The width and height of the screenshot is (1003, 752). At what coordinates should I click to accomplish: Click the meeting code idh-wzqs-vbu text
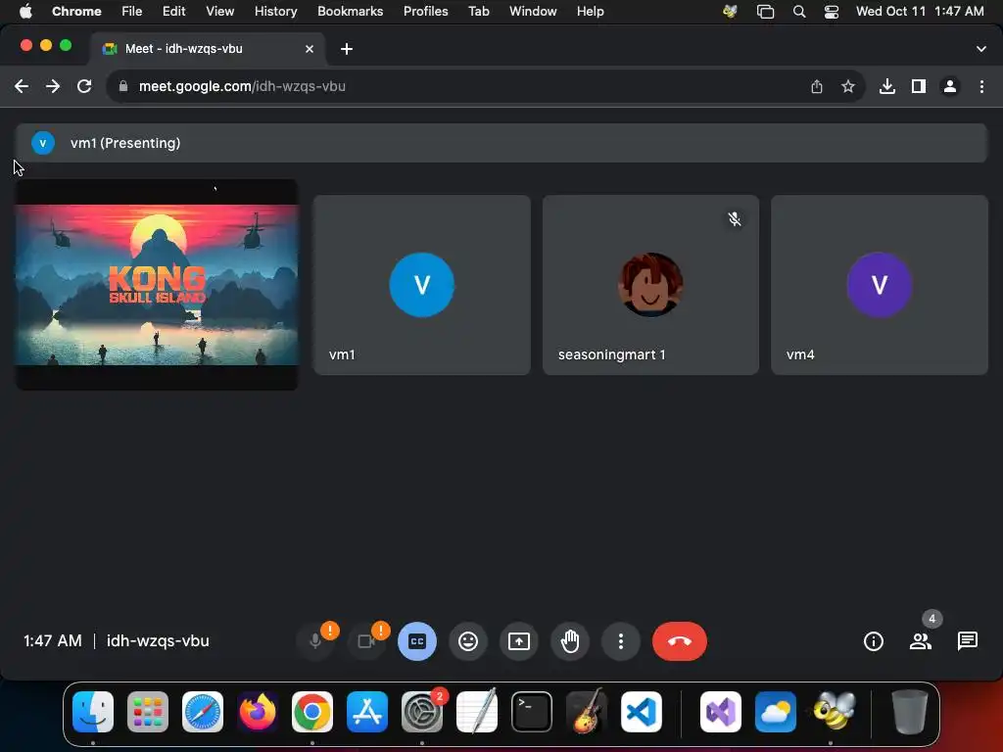click(158, 640)
